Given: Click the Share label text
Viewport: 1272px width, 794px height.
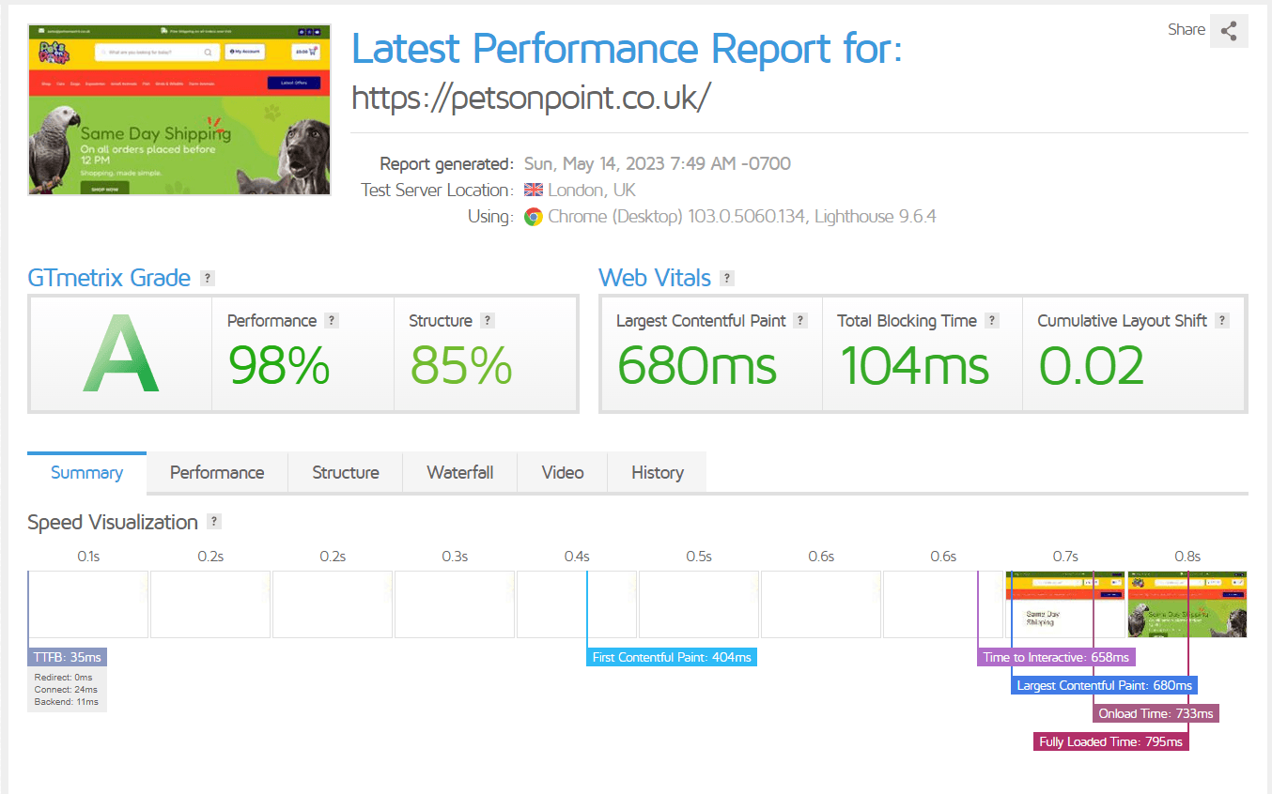Looking at the screenshot, I should (x=1187, y=29).
